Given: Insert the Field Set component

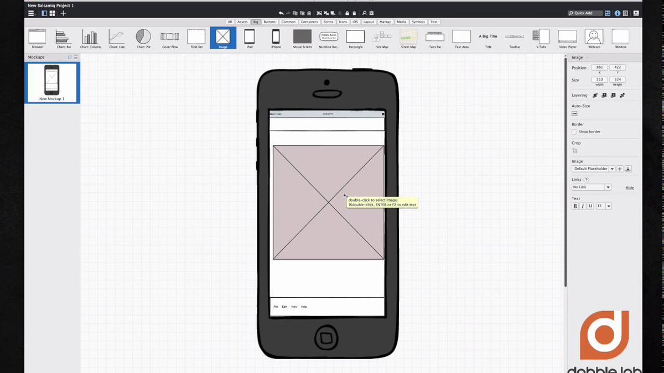Looking at the screenshot, I should (196, 39).
